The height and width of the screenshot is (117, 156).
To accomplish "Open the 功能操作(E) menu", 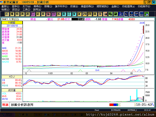I will coord(144,6).
